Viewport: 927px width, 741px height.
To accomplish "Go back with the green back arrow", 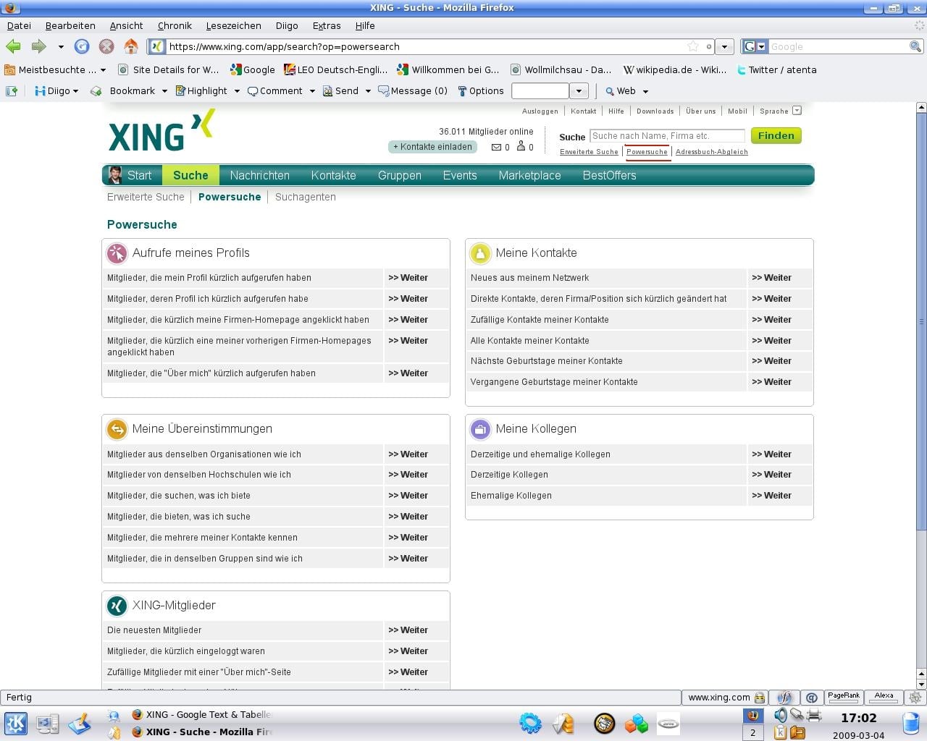I will (x=13, y=46).
